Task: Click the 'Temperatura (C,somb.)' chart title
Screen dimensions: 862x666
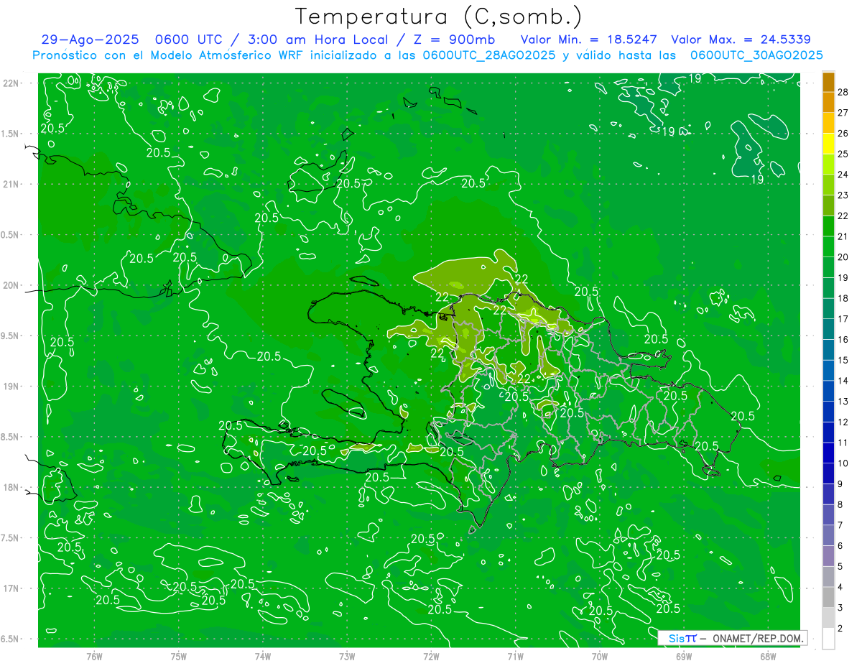Action: point(438,17)
